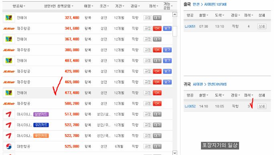Click 대기 in the 367,400 Jin Air row

[x=157, y=39]
